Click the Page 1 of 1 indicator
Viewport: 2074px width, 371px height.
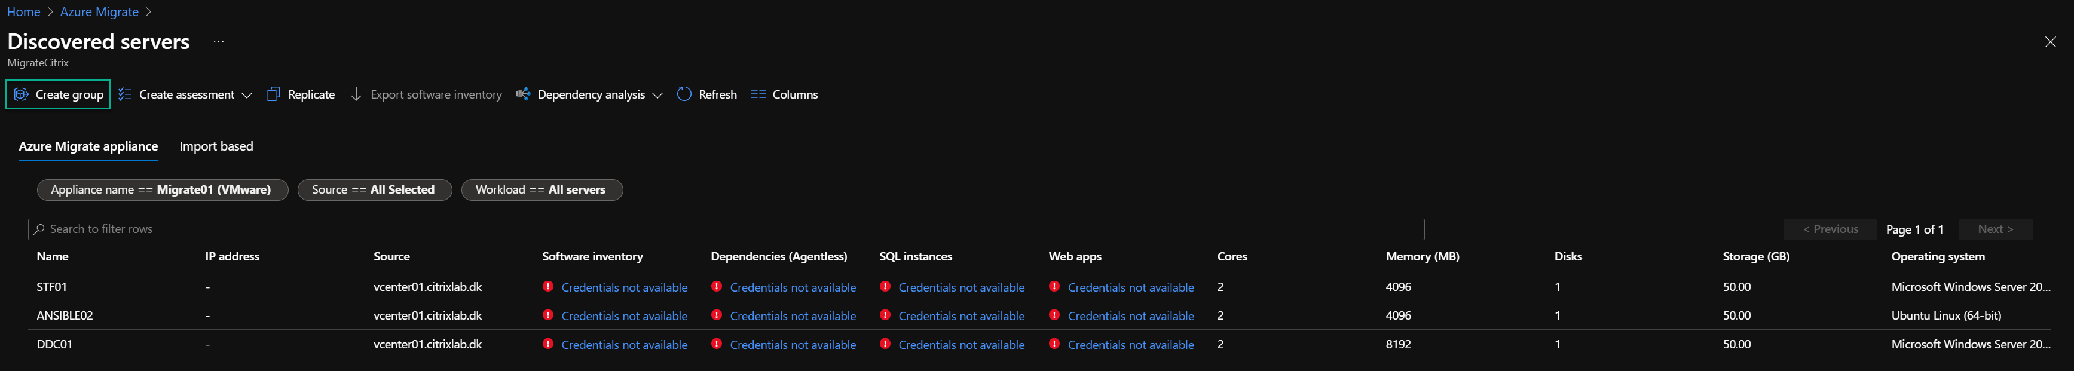pyautogui.click(x=1914, y=229)
